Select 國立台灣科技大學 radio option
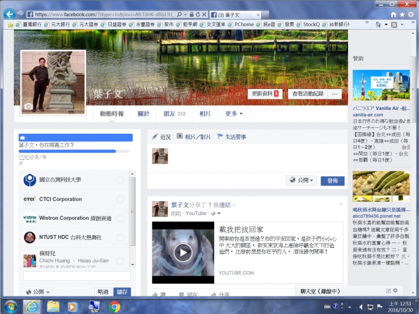 [x=120, y=180]
